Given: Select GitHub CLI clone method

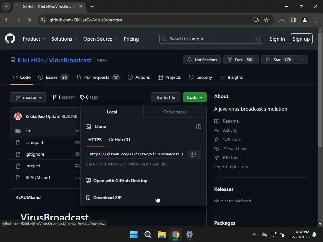Looking at the screenshot, I should (x=120, y=140).
